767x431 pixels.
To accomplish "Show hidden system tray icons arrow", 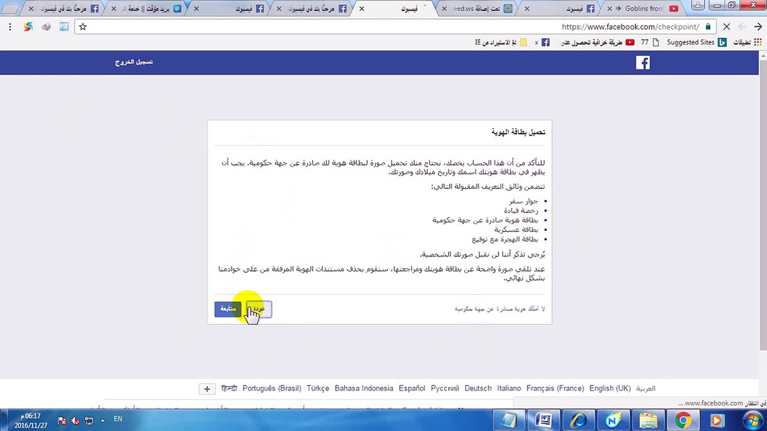I will 103,420.
